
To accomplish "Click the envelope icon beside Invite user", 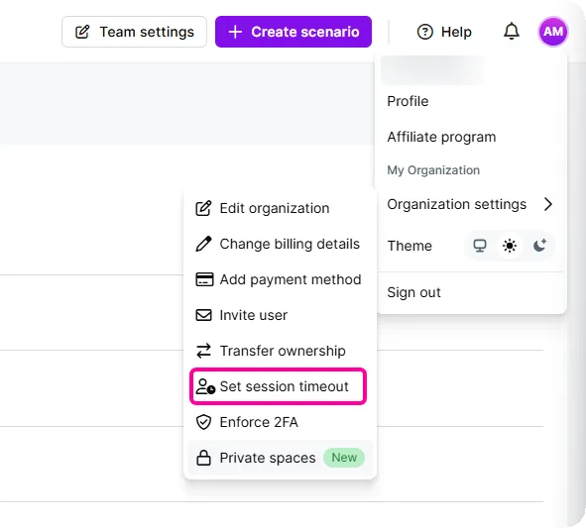I will [x=203, y=315].
